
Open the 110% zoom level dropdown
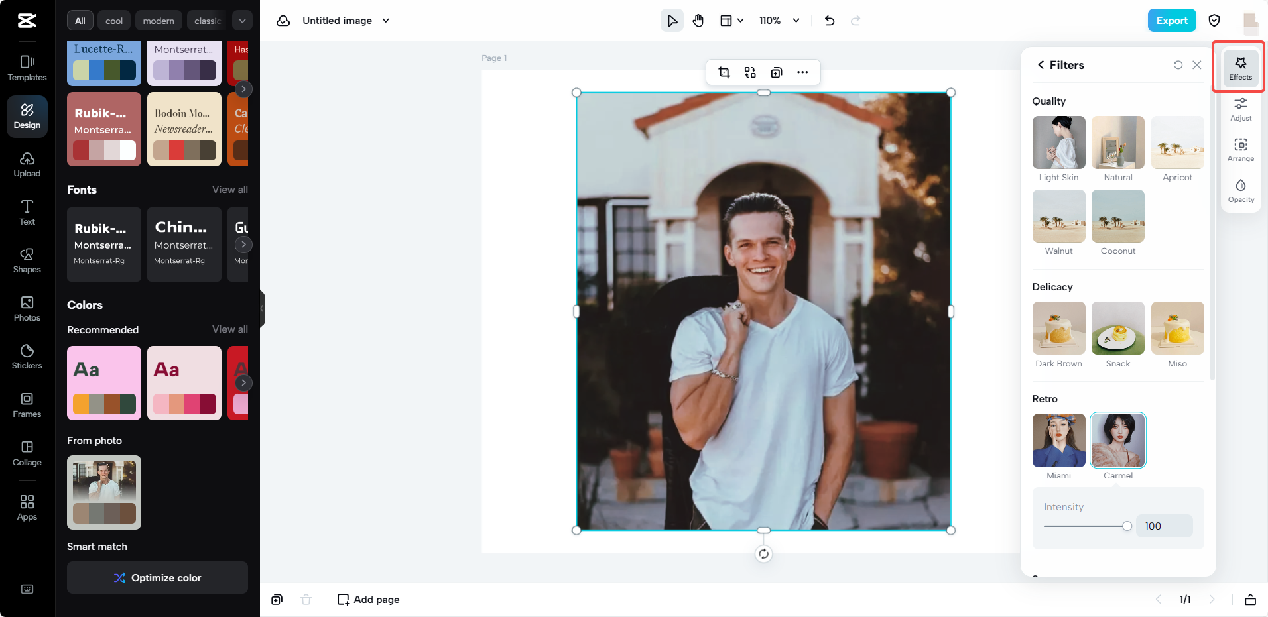click(x=779, y=20)
